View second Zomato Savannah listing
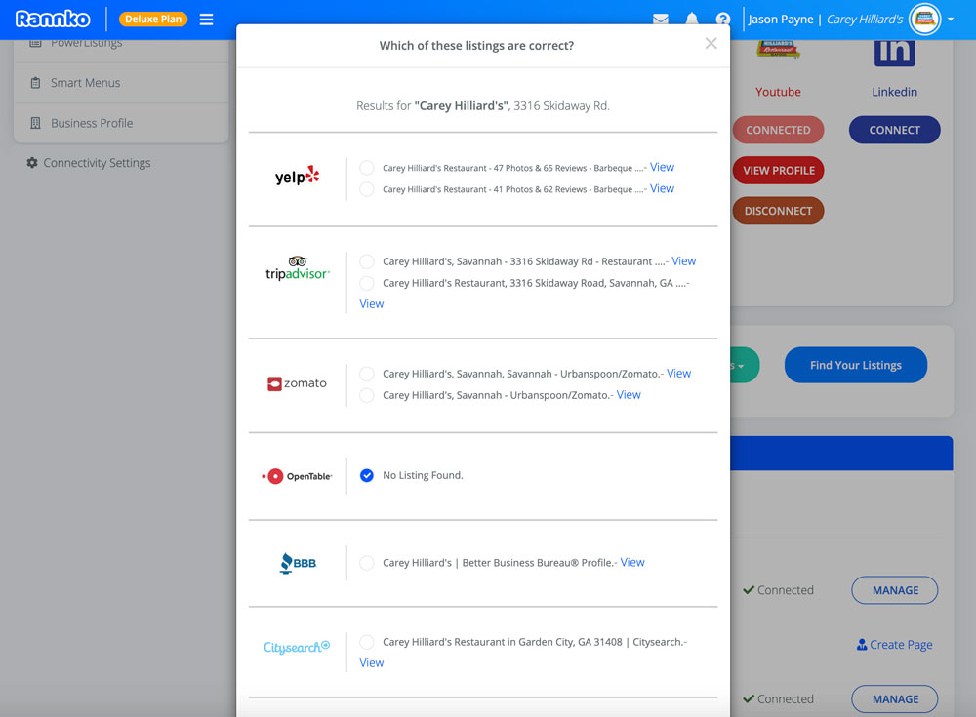Image resolution: width=976 pixels, height=717 pixels. point(629,395)
